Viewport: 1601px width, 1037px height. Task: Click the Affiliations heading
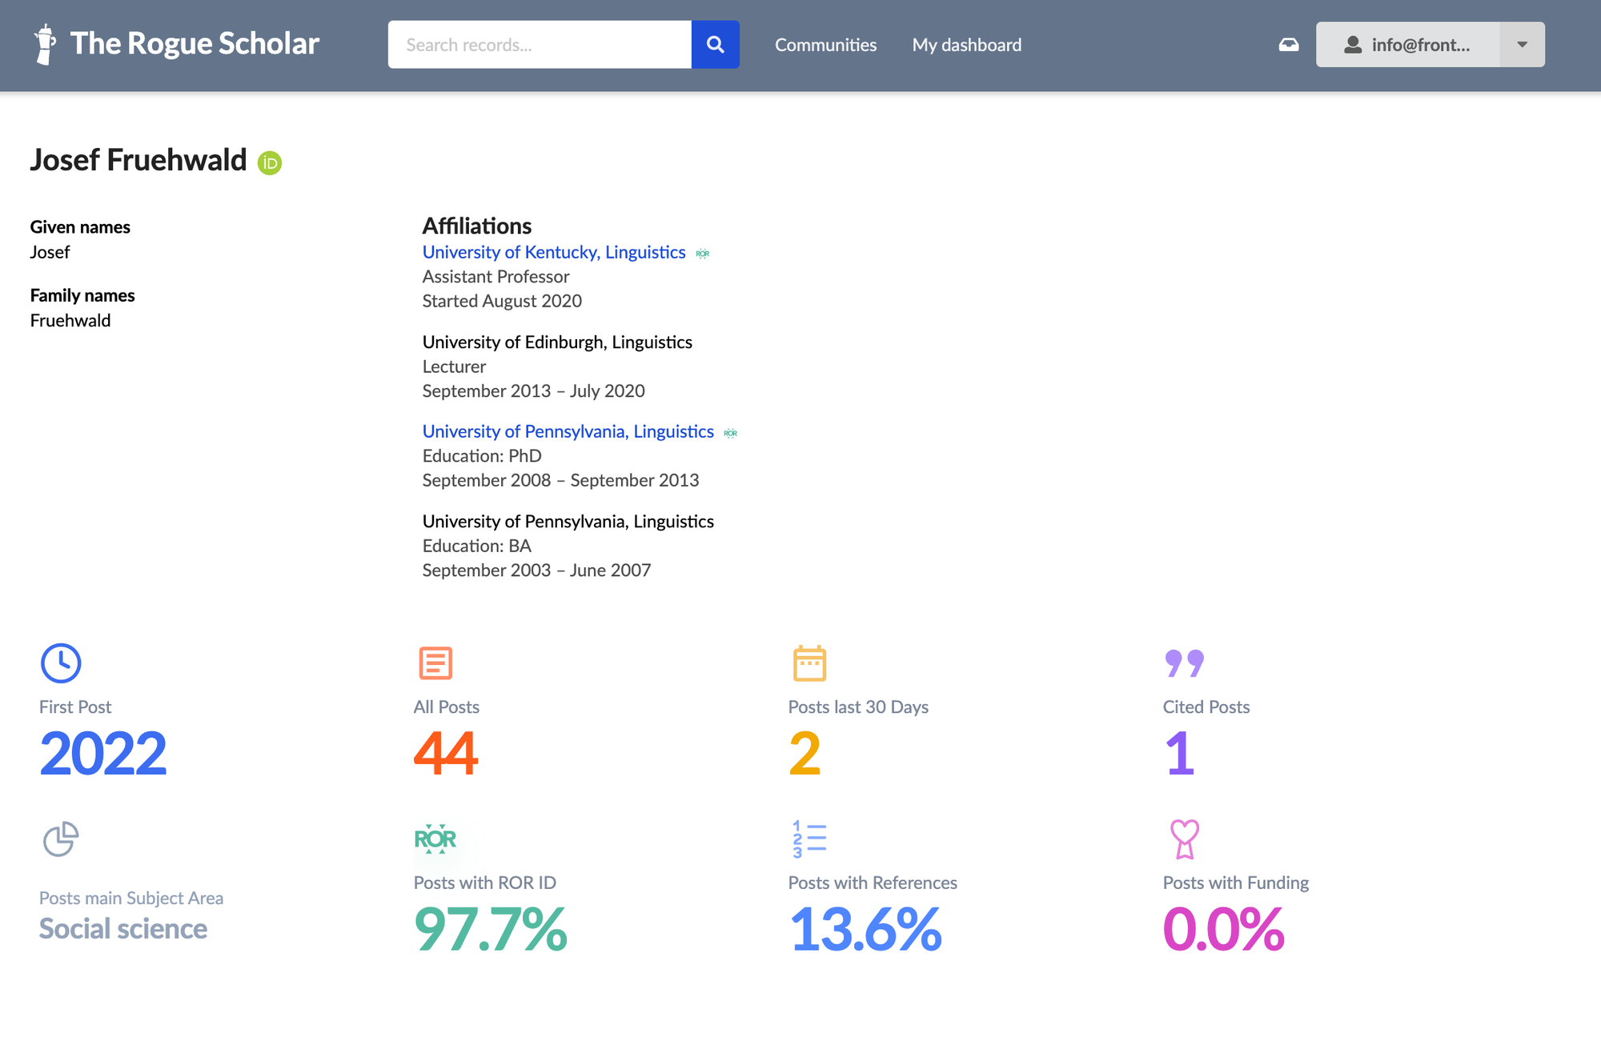point(477,226)
